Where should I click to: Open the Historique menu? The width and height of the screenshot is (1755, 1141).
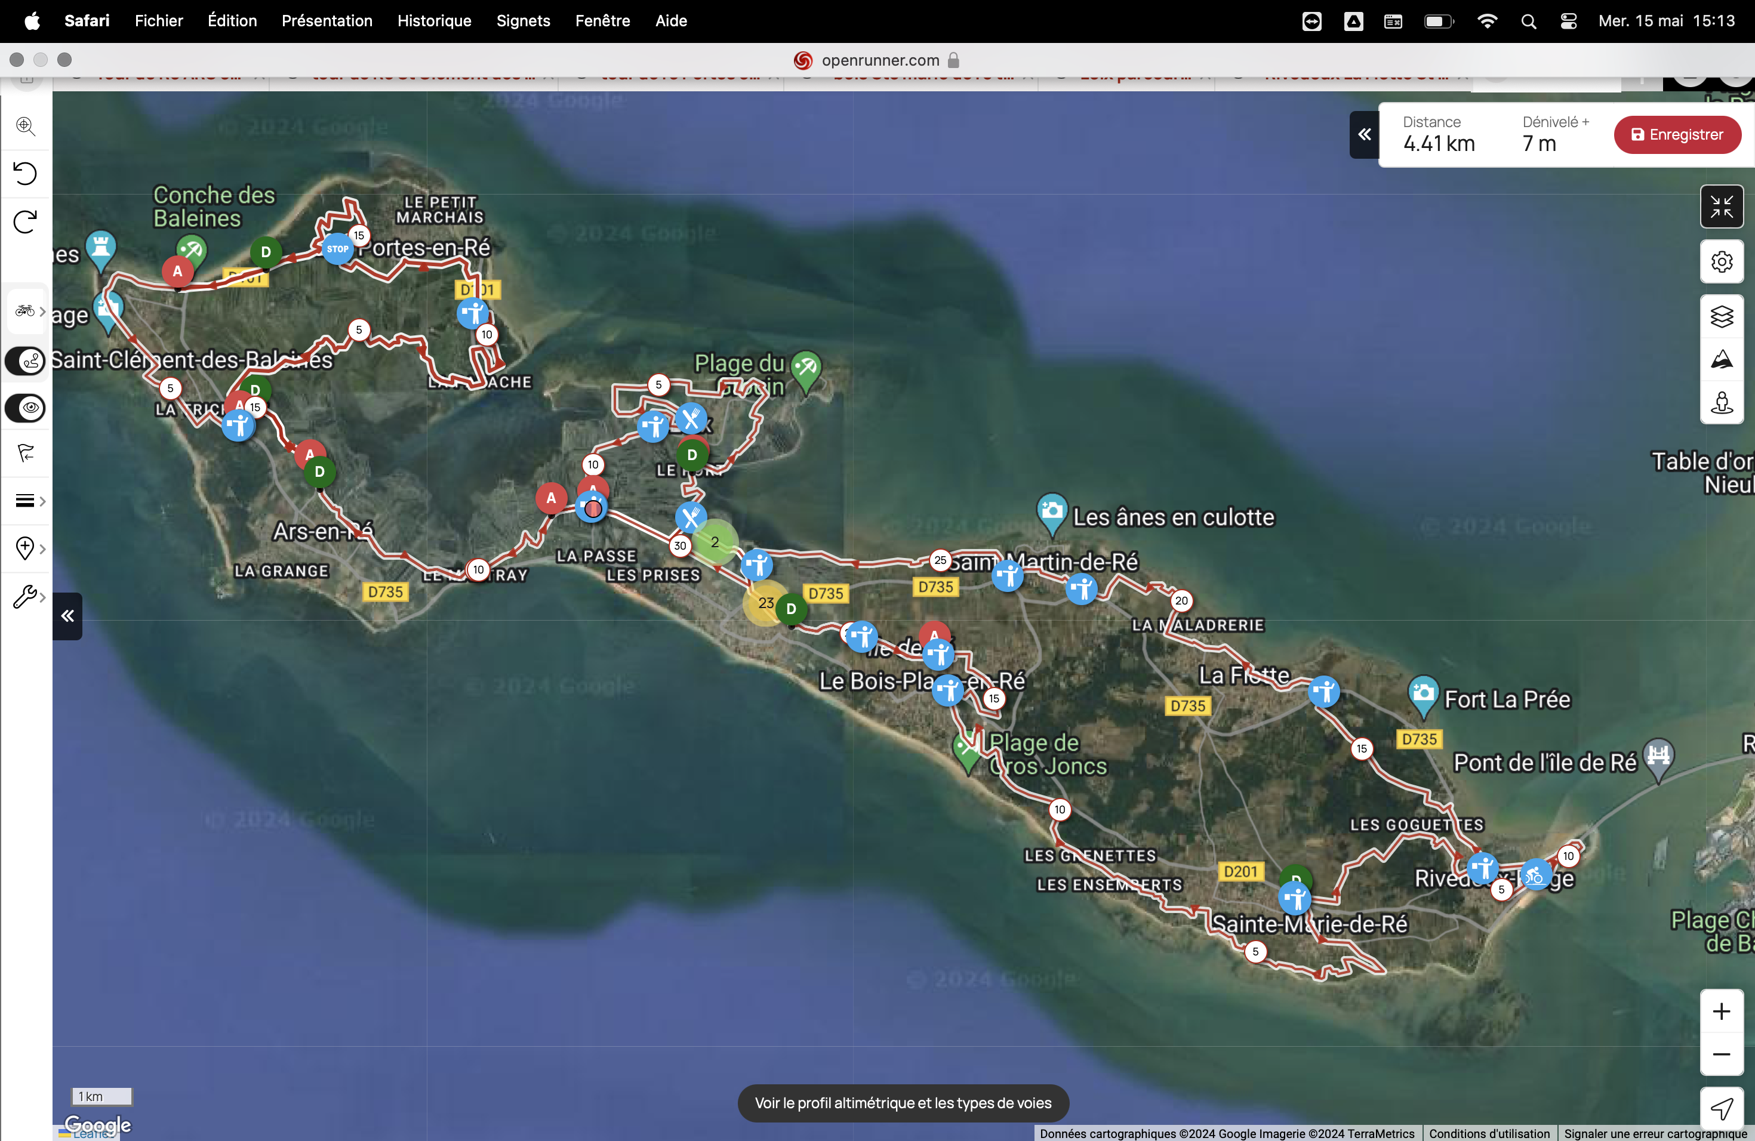point(433,21)
